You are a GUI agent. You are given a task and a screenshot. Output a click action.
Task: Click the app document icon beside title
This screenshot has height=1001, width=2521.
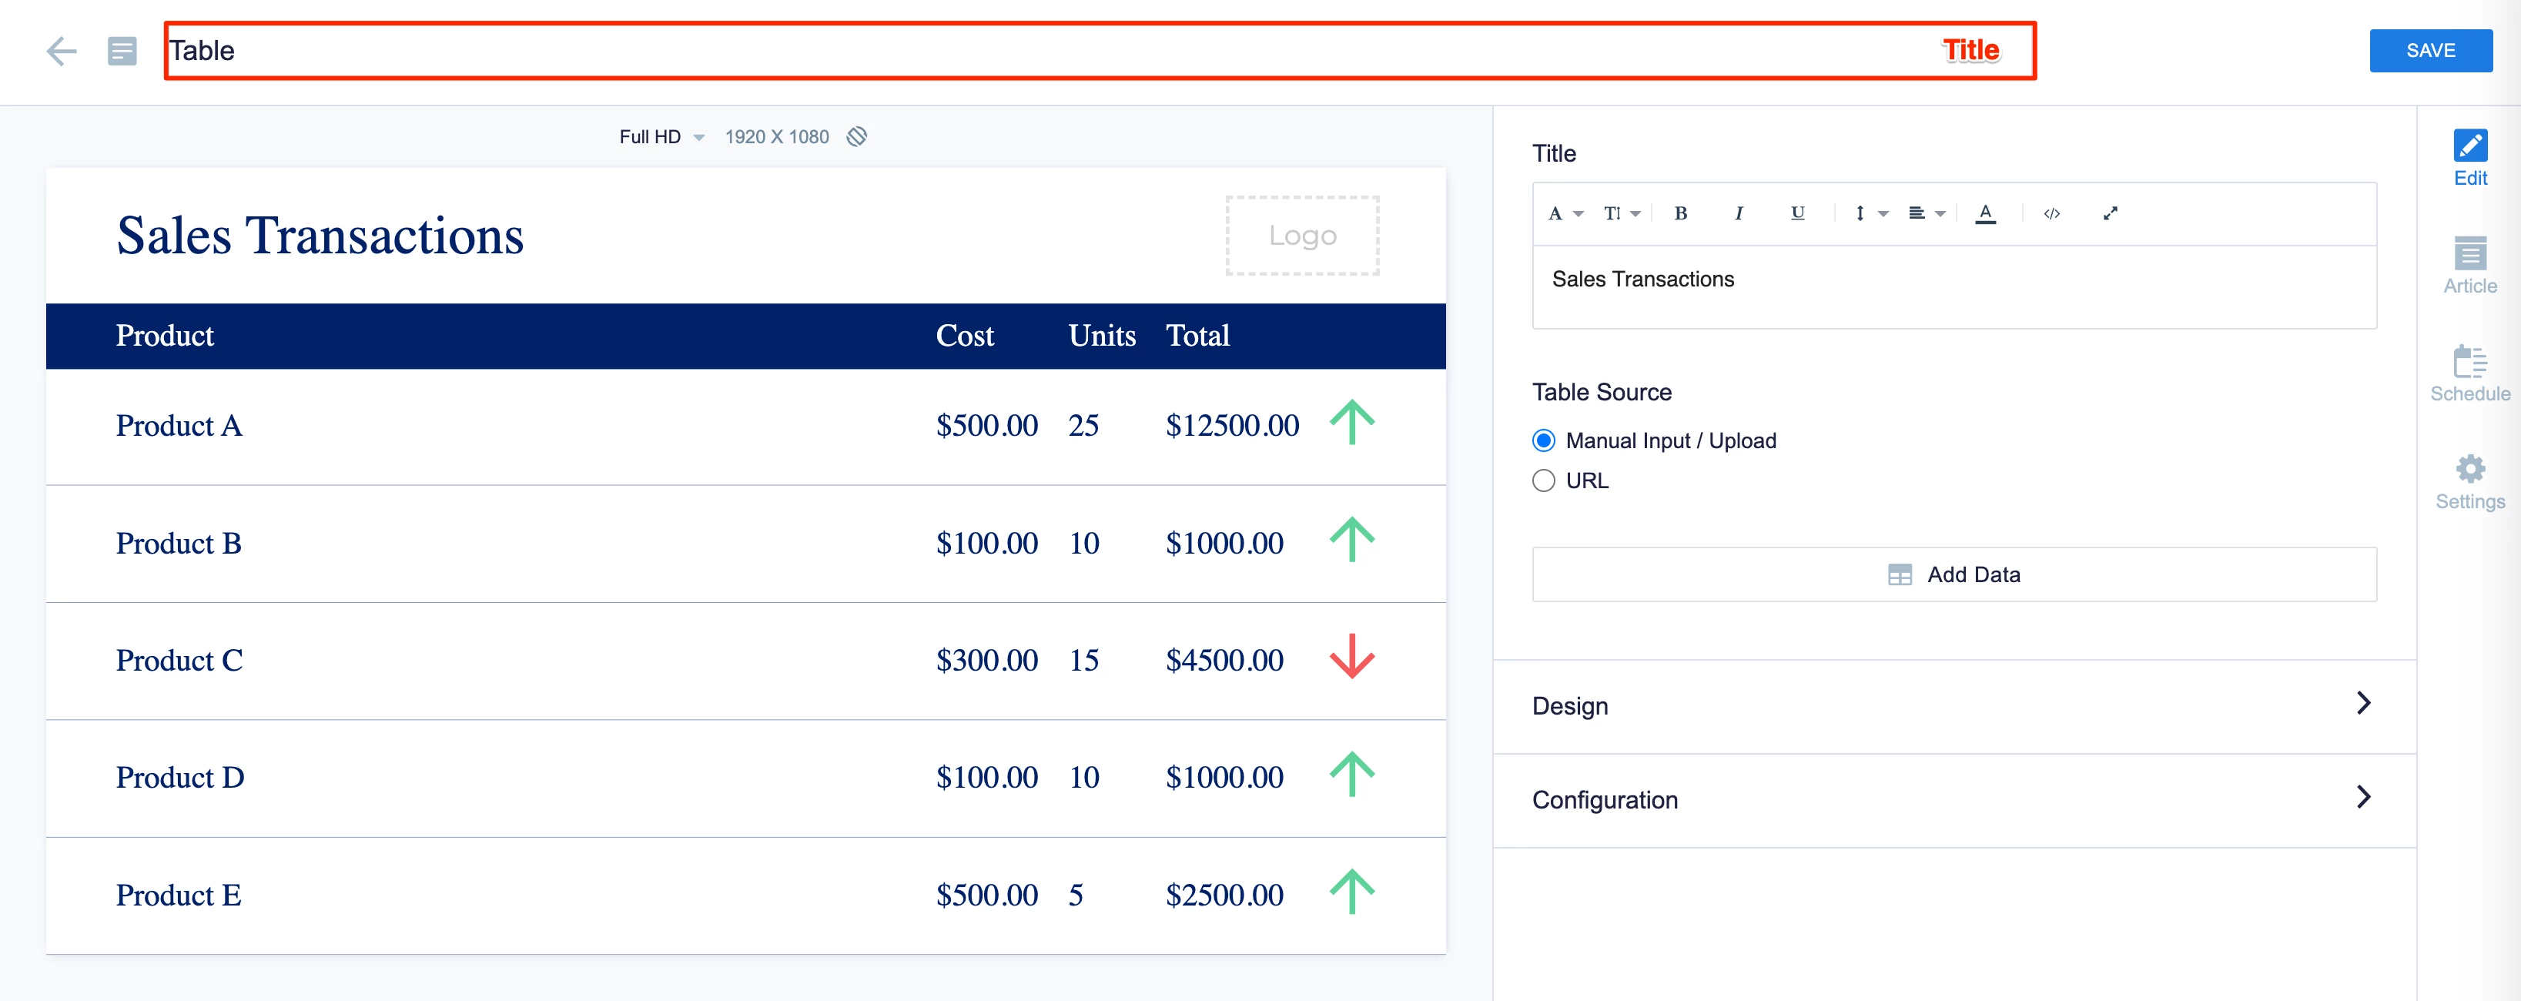[x=122, y=51]
